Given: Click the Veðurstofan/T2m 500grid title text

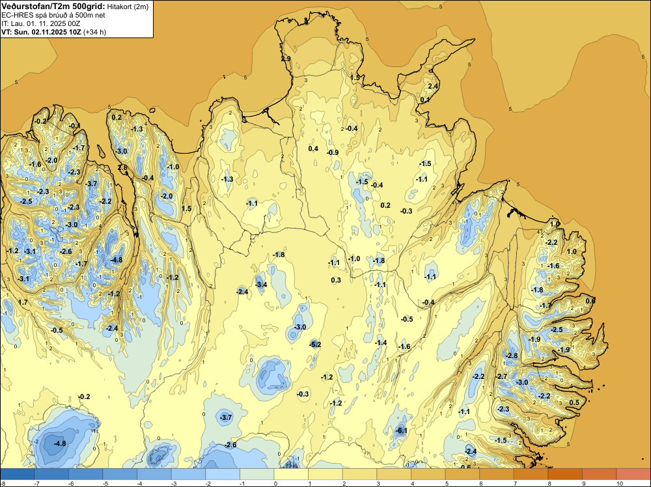Looking at the screenshot, I should [x=53, y=7].
